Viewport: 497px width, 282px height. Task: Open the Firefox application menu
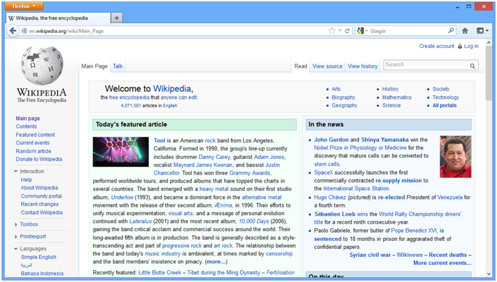pos(24,6)
